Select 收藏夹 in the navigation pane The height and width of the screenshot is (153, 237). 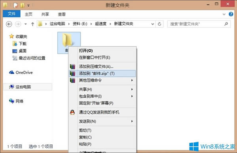click(x=21, y=36)
